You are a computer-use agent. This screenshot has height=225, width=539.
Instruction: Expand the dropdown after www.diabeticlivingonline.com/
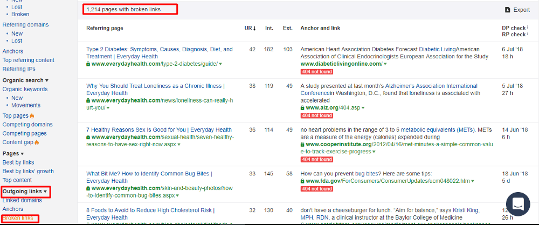[x=385, y=64]
